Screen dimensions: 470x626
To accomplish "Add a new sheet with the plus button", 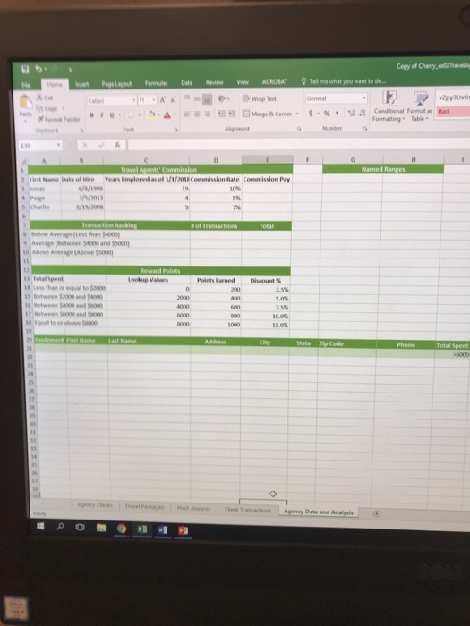I will tap(376, 514).
